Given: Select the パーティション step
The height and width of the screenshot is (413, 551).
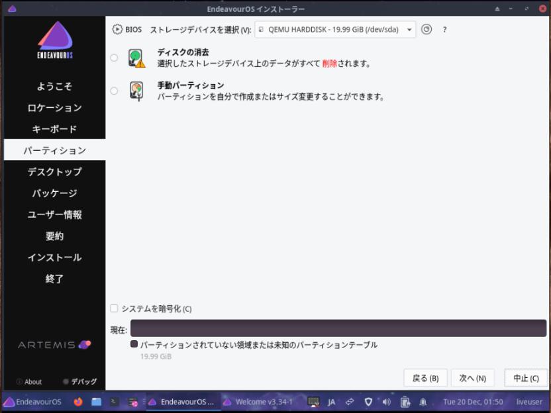Looking at the screenshot, I should pos(54,150).
